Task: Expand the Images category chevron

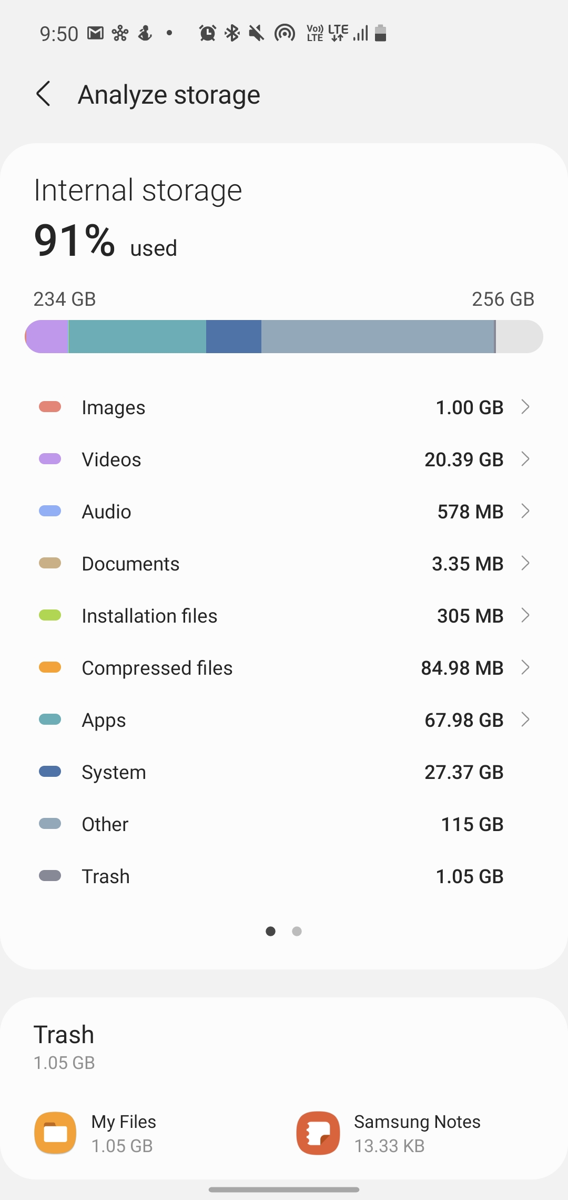Action: coord(525,407)
